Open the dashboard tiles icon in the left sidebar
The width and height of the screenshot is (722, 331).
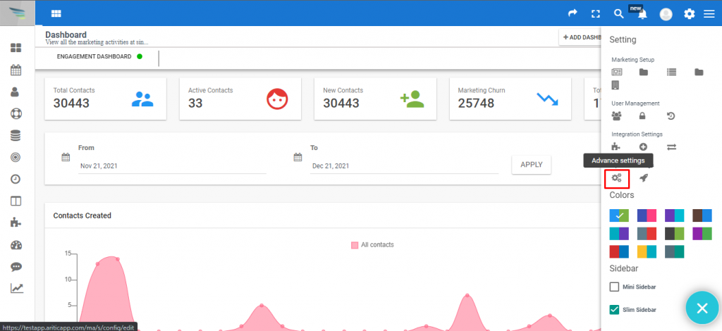point(16,48)
